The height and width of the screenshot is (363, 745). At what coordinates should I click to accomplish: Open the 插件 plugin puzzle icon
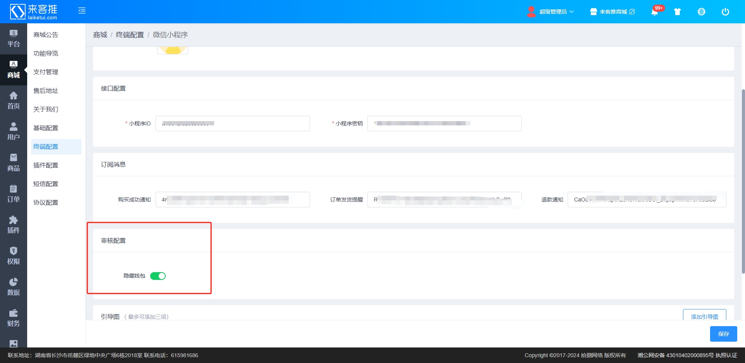(x=14, y=225)
